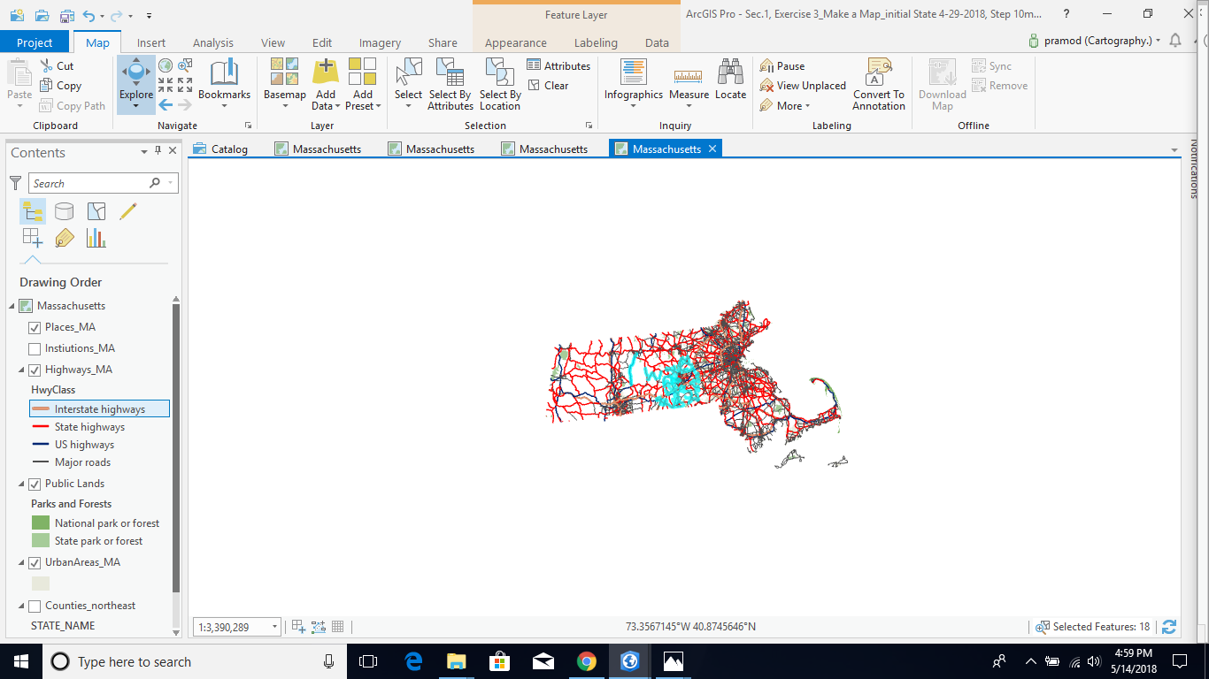The image size is (1209, 679).
Task: Click View Unplaced labels
Action: [803, 86]
